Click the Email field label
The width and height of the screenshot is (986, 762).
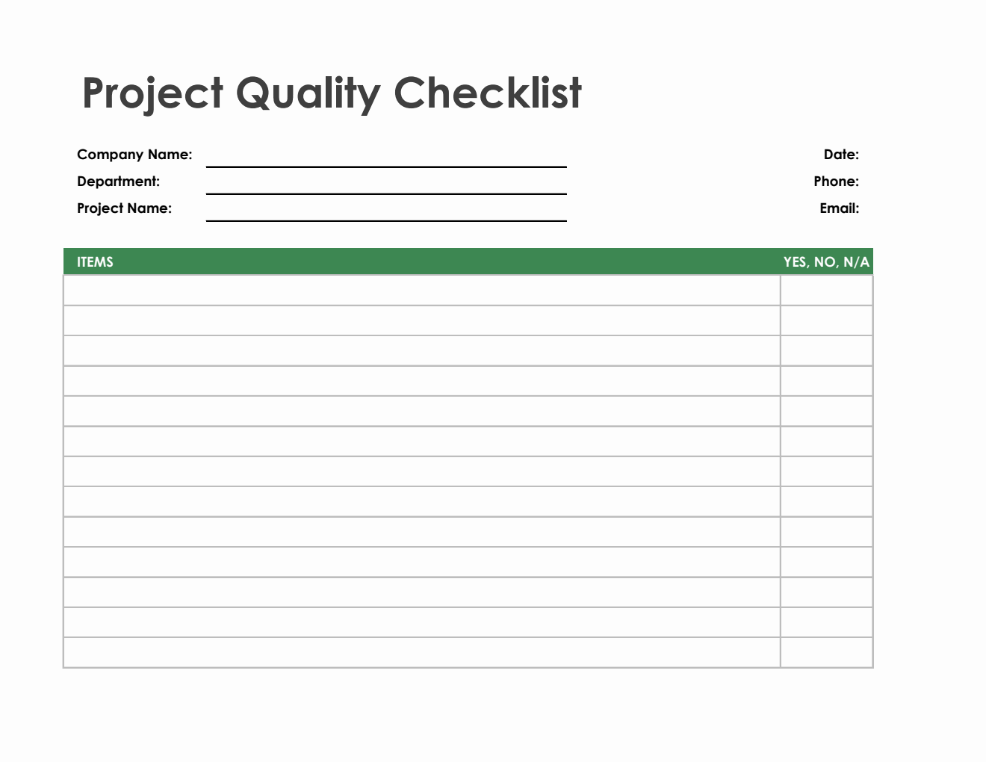point(839,208)
